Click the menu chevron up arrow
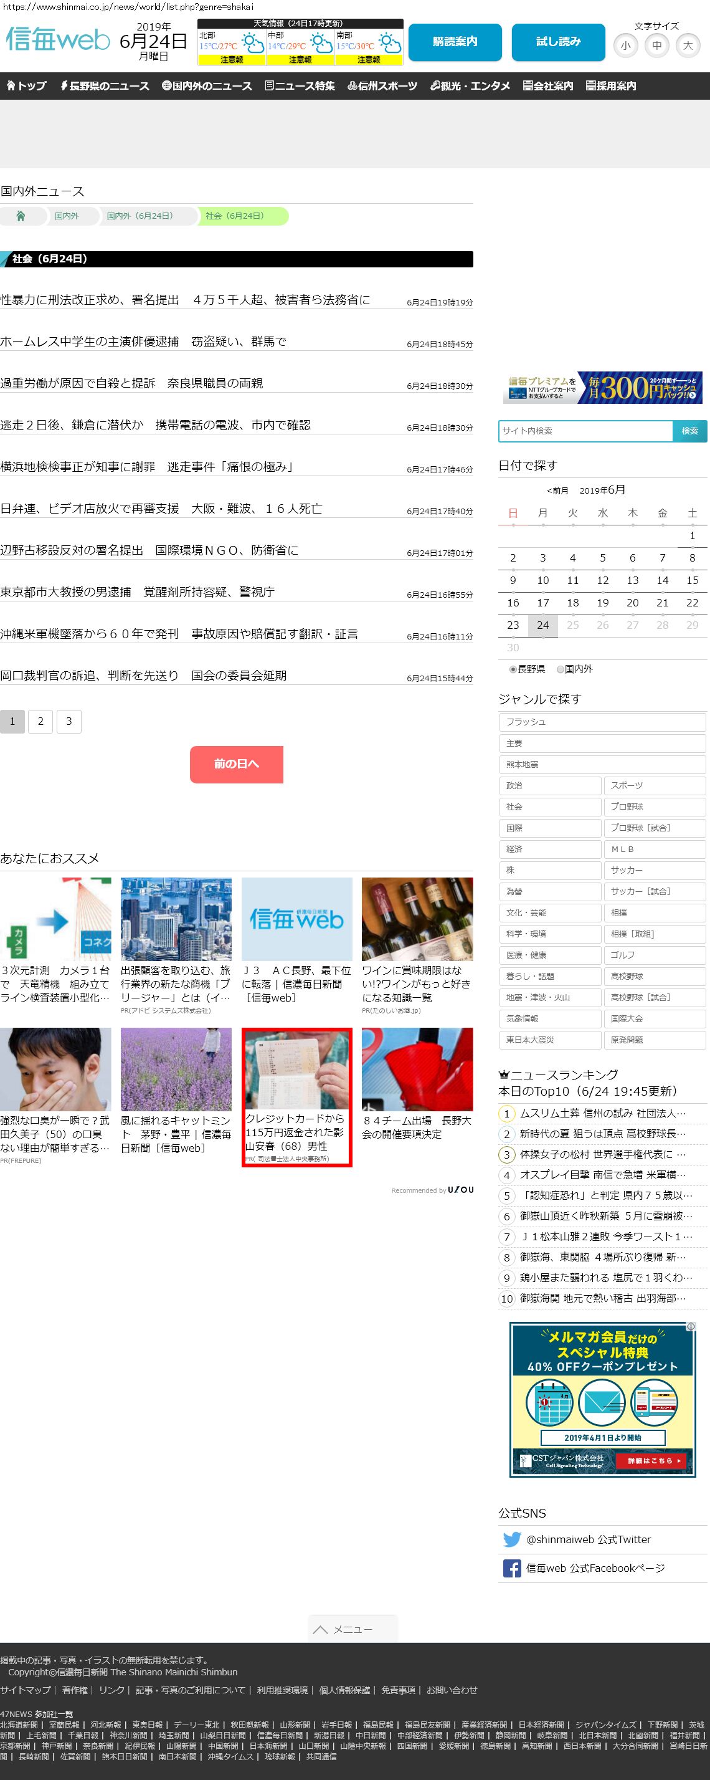 coord(319,1629)
